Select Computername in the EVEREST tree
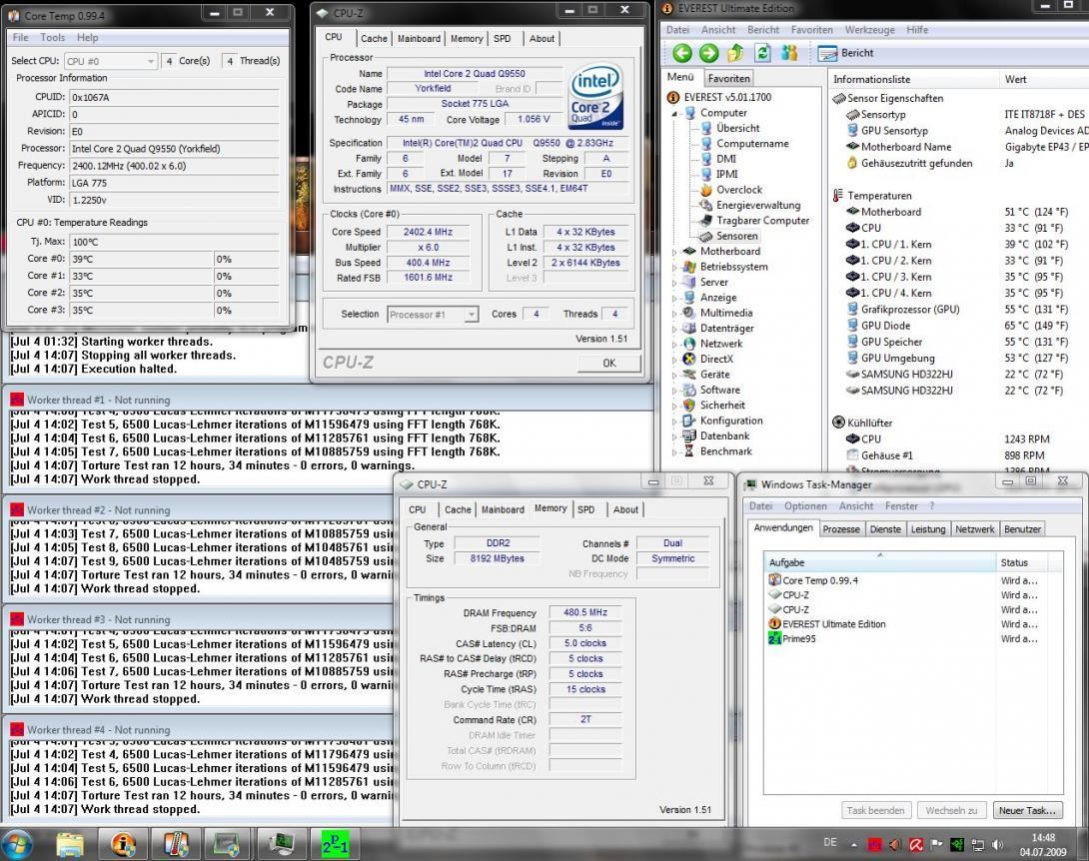Viewport: 1089px width, 861px height. pos(752,144)
